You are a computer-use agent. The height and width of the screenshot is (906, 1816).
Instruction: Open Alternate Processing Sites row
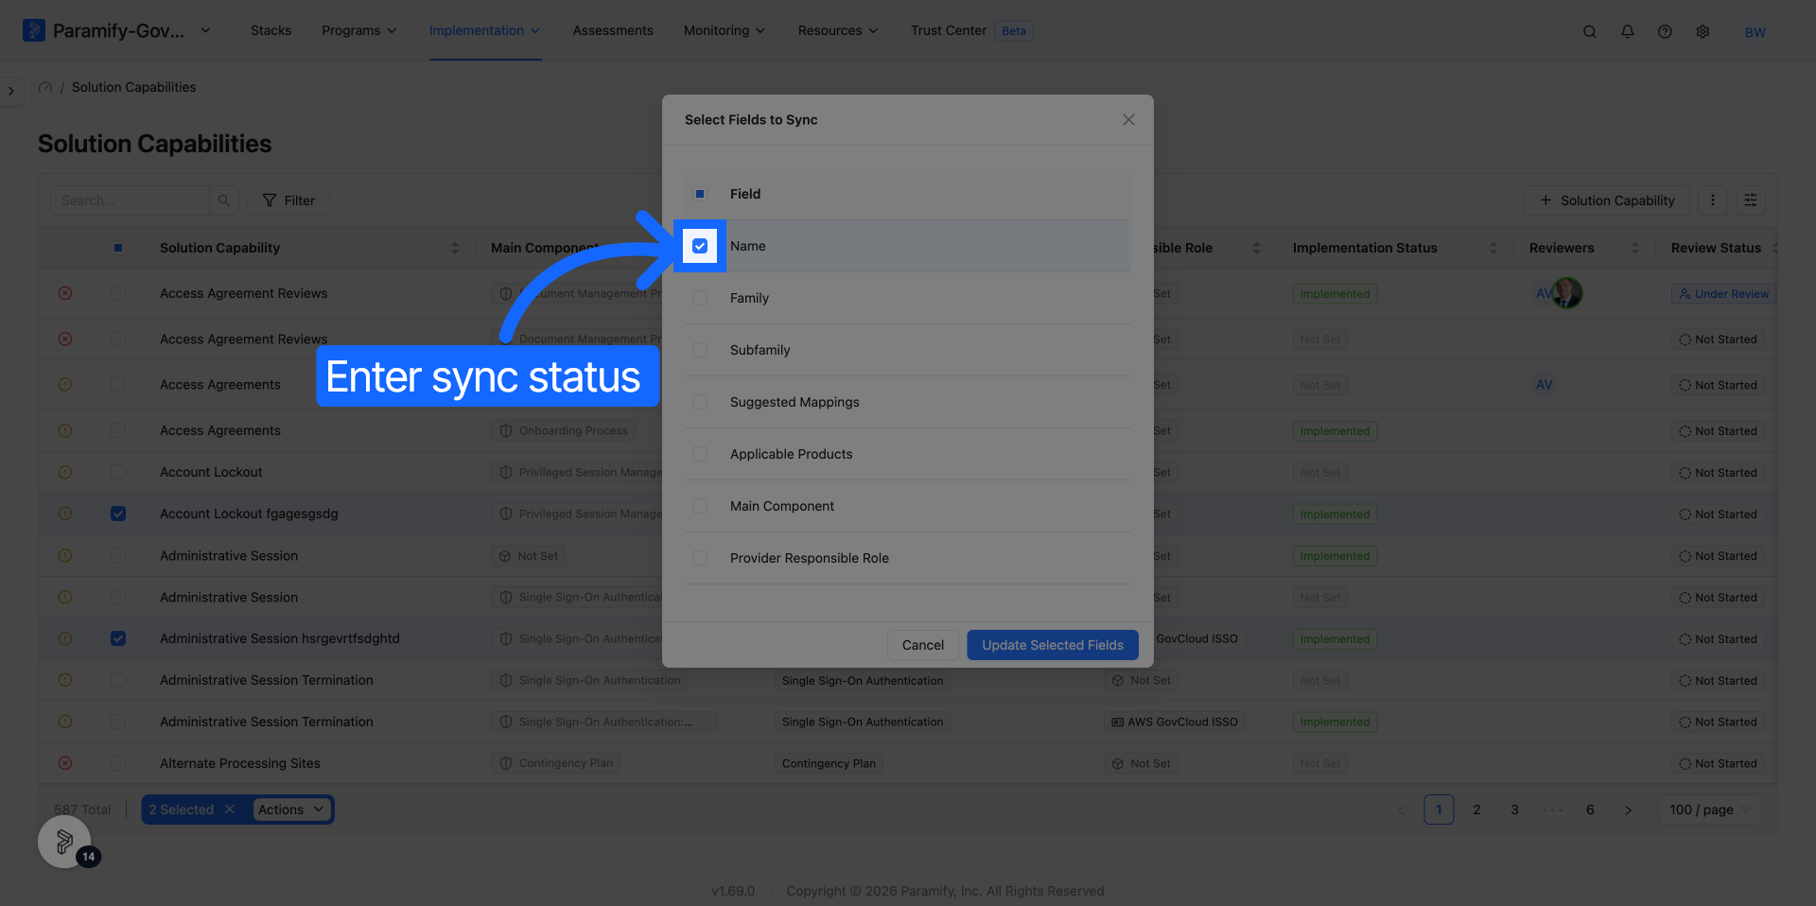(x=240, y=763)
